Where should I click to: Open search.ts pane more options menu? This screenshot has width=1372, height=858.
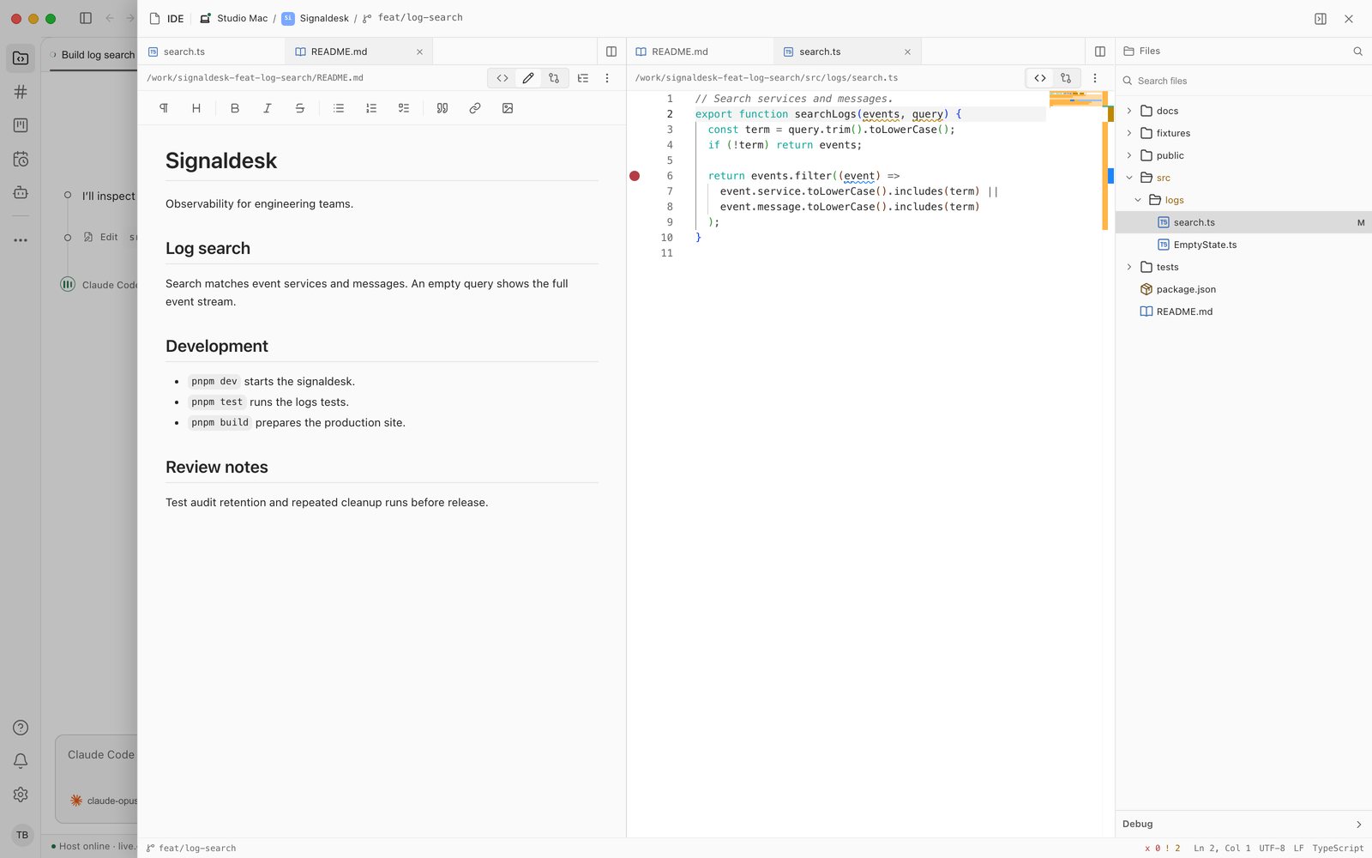click(1095, 78)
